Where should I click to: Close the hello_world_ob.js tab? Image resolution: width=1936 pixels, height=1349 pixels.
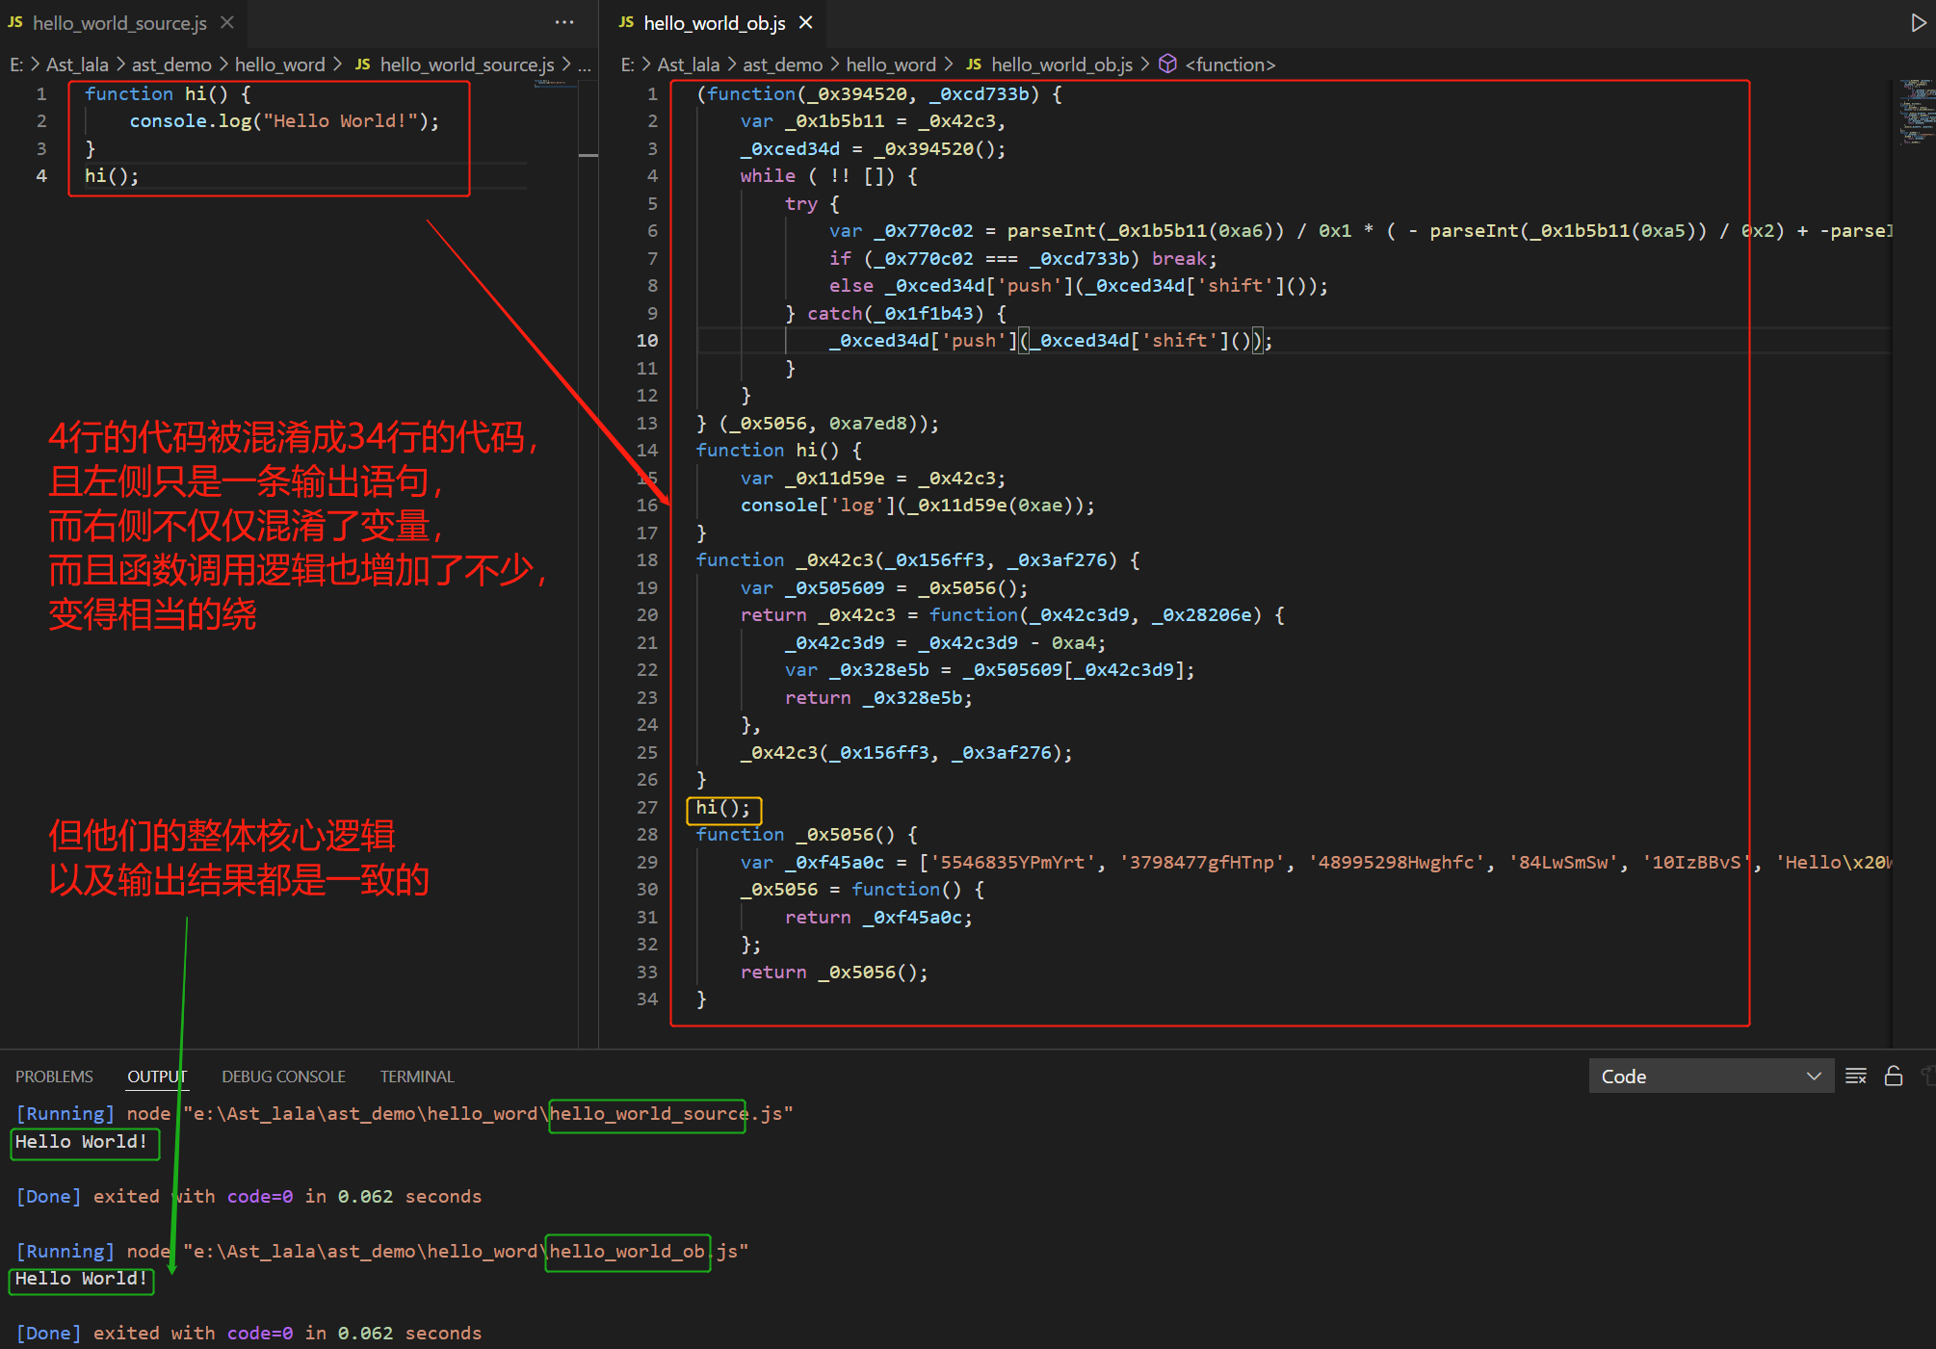click(x=806, y=22)
